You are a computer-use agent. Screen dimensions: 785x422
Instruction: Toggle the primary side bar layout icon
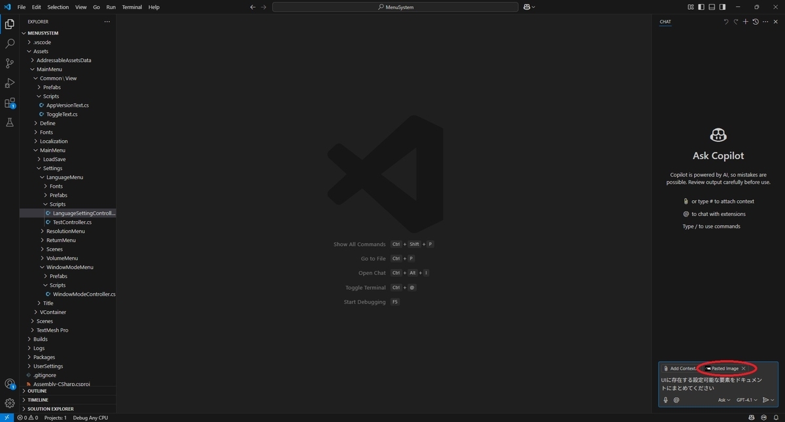[x=701, y=7]
